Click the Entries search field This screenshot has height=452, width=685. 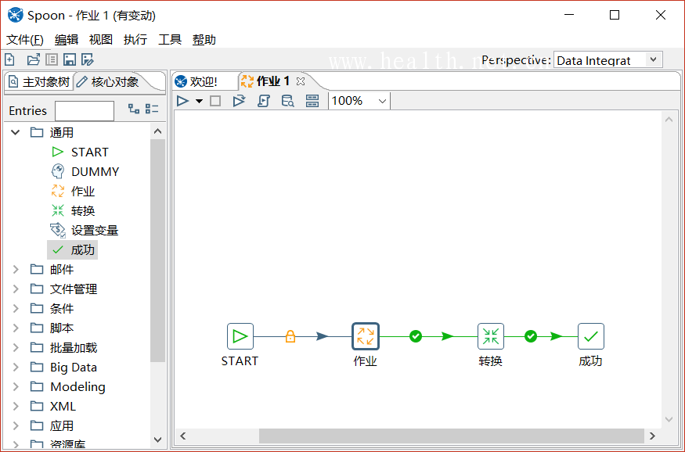(x=85, y=111)
